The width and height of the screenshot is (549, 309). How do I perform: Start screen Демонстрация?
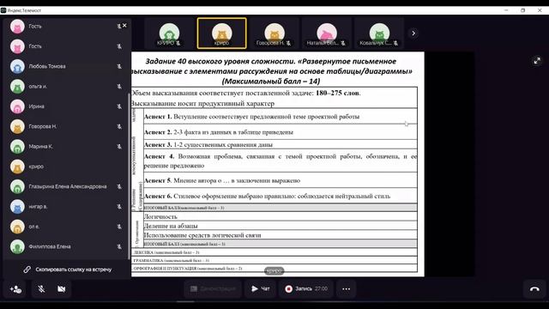tap(213, 289)
